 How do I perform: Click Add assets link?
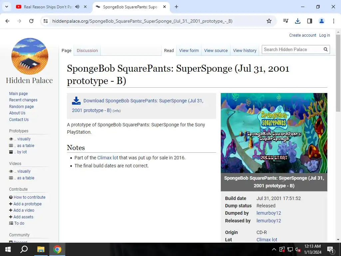tap(23, 217)
